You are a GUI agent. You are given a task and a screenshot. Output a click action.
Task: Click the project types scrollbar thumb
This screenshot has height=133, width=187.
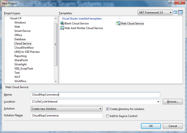[x=56, y=44]
